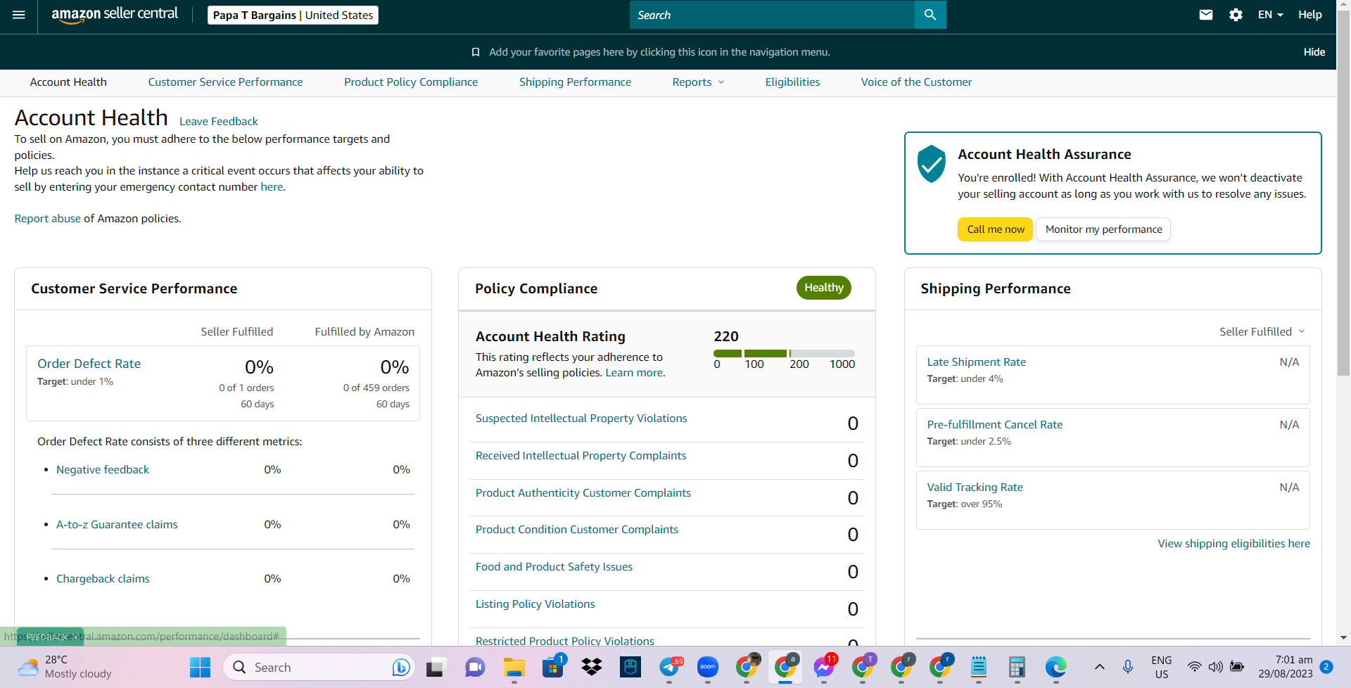The width and height of the screenshot is (1351, 688).
Task: Switch to Customer Service Performance tab
Action: [225, 82]
